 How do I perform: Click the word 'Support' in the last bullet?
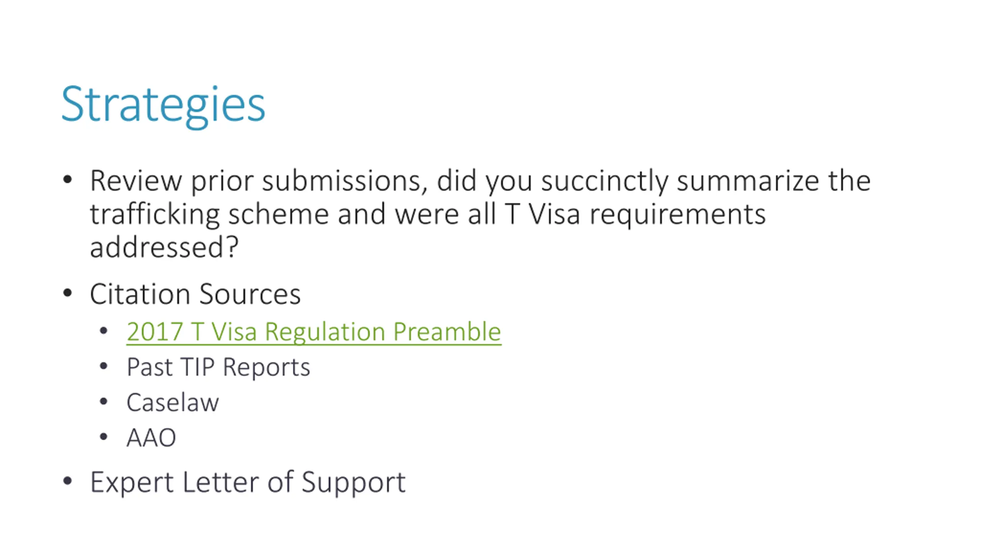click(353, 483)
